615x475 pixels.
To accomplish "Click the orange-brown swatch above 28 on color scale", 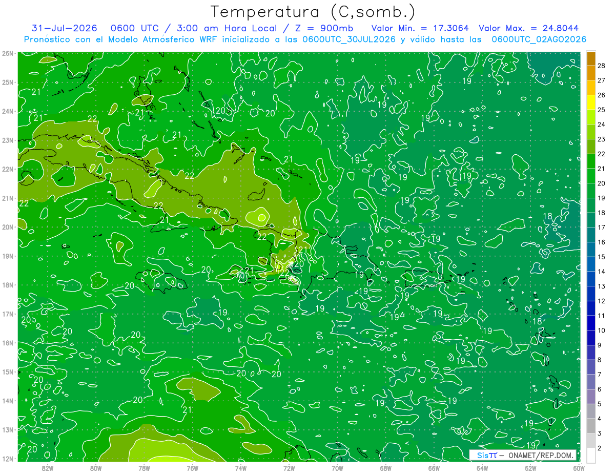I will pyautogui.click(x=591, y=58).
